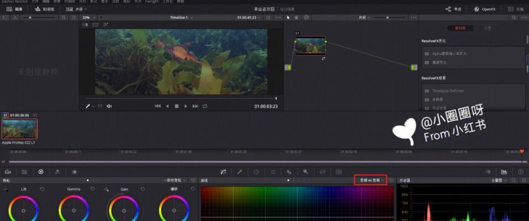Stop playback
Viewport: 529px width, 221px height.
point(176,106)
